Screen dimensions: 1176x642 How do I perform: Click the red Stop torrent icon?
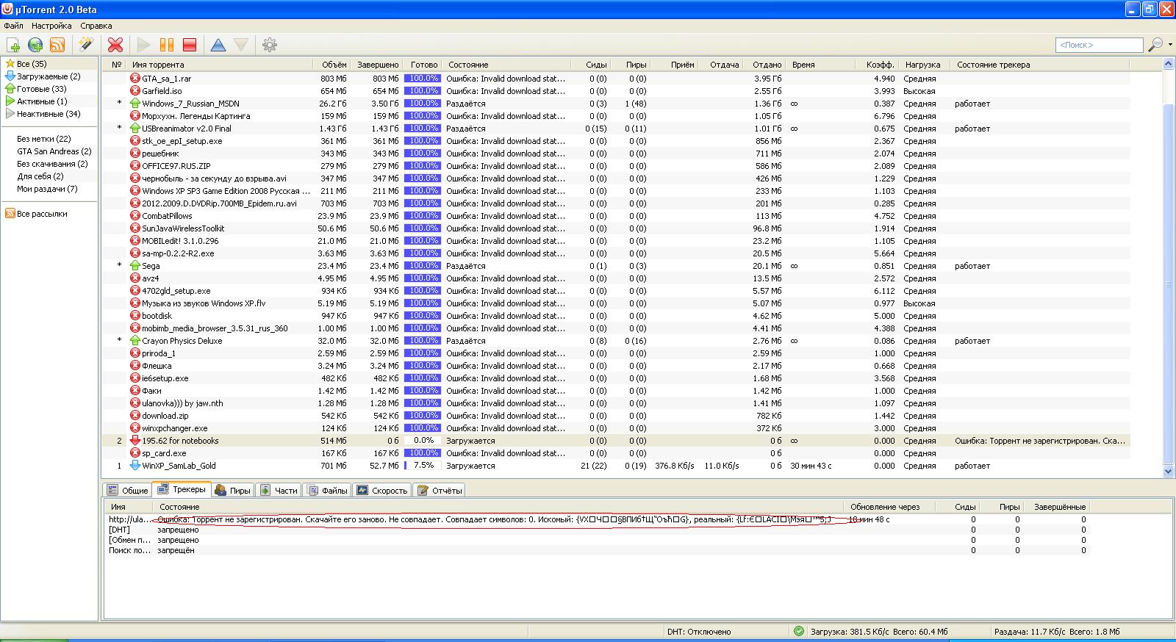(x=190, y=45)
